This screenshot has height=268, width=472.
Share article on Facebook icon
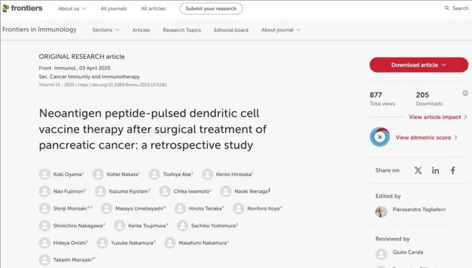tap(453, 170)
